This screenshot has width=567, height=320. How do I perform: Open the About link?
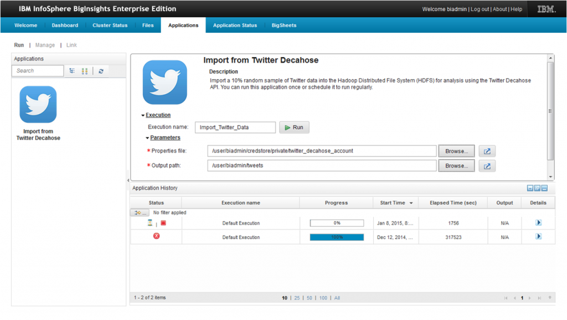(500, 9)
